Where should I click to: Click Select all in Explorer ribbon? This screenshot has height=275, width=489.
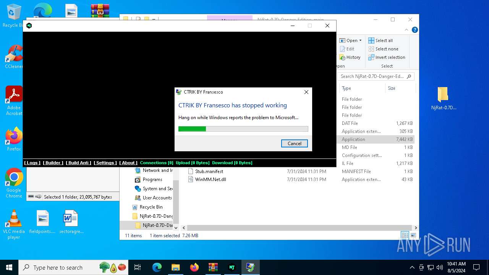(381, 40)
